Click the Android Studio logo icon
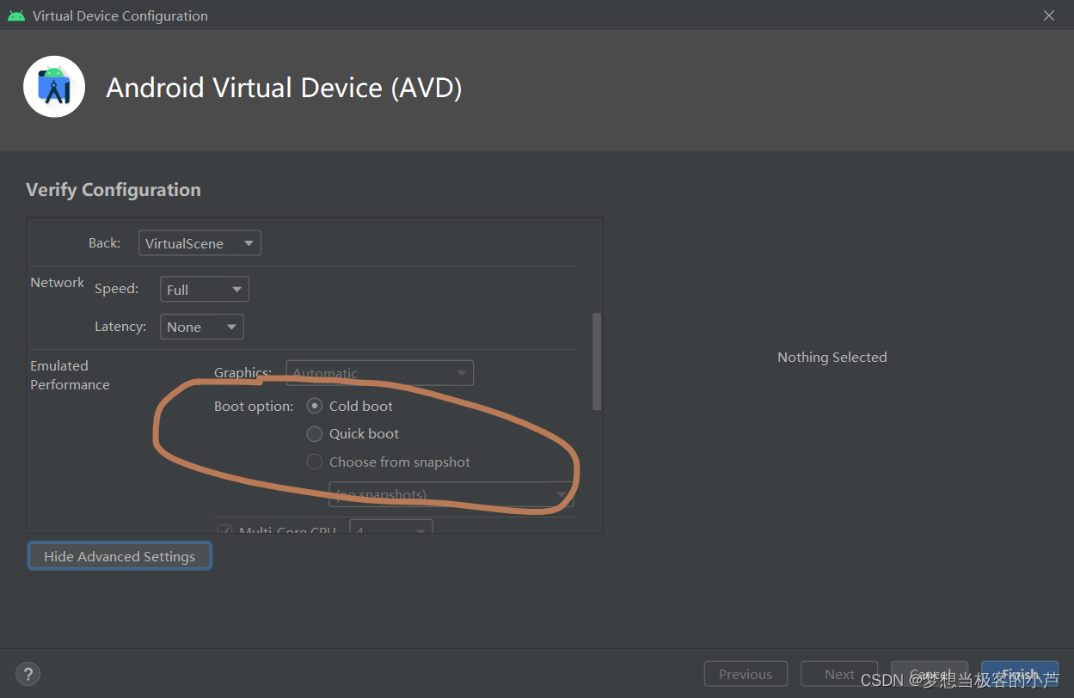 tap(54, 87)
